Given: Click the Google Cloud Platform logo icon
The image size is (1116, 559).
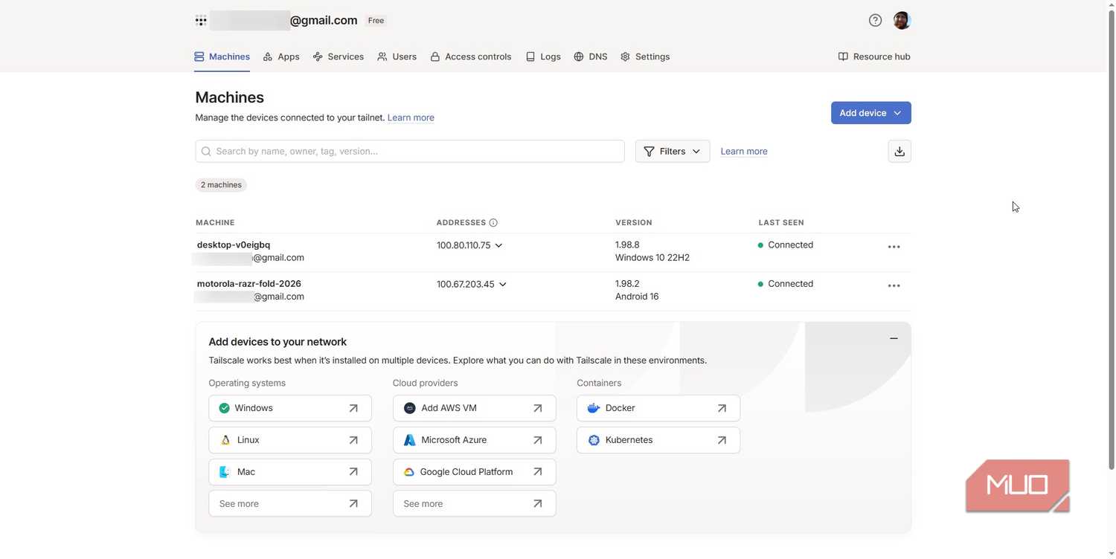Looking at the screenshot, I should pyautogui.click(x=408, y=472).
